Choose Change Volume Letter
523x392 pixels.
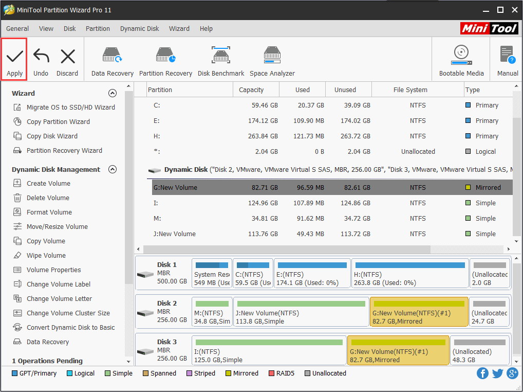click(x=52, y=298)
